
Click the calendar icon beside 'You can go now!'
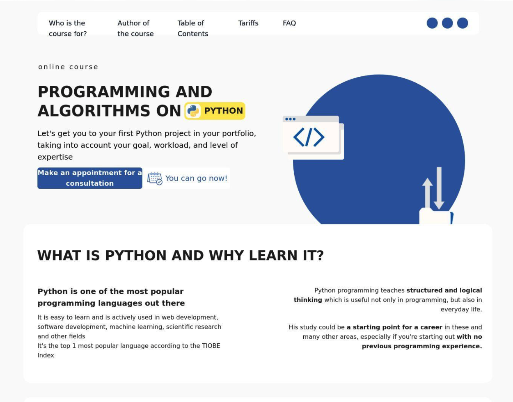(155, 178)
